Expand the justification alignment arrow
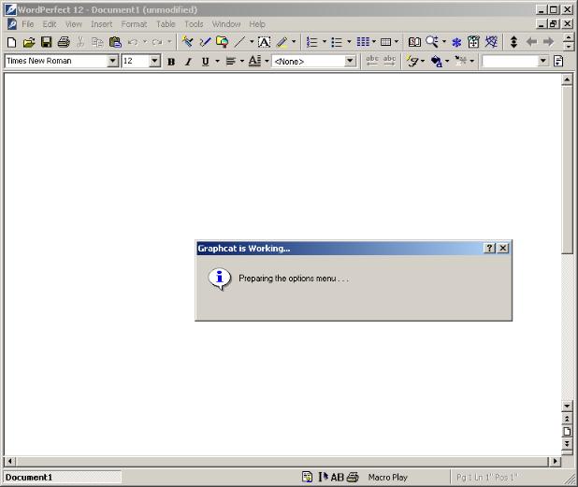The image size is (578, 487). tap(242, 61)
